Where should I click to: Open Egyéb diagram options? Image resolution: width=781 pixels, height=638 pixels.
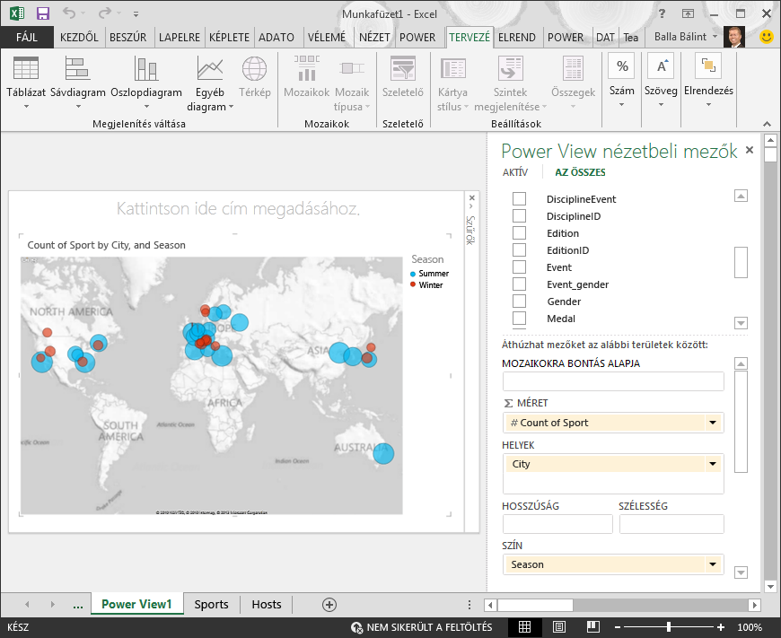(210, 83)
